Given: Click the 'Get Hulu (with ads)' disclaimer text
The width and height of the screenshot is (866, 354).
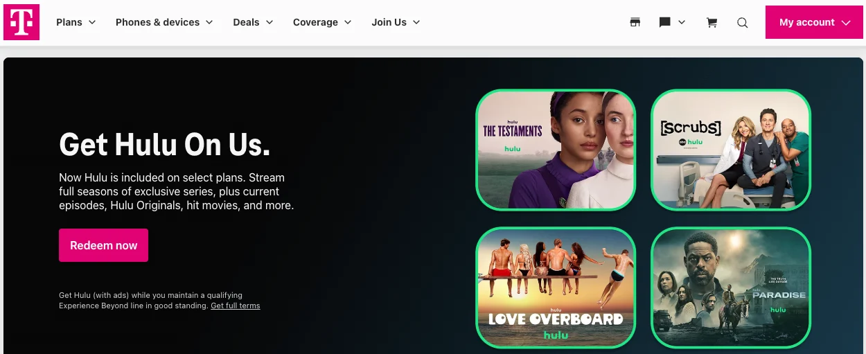Looking at the screenshot, I should pyautogui.click(x=159, y=301).
